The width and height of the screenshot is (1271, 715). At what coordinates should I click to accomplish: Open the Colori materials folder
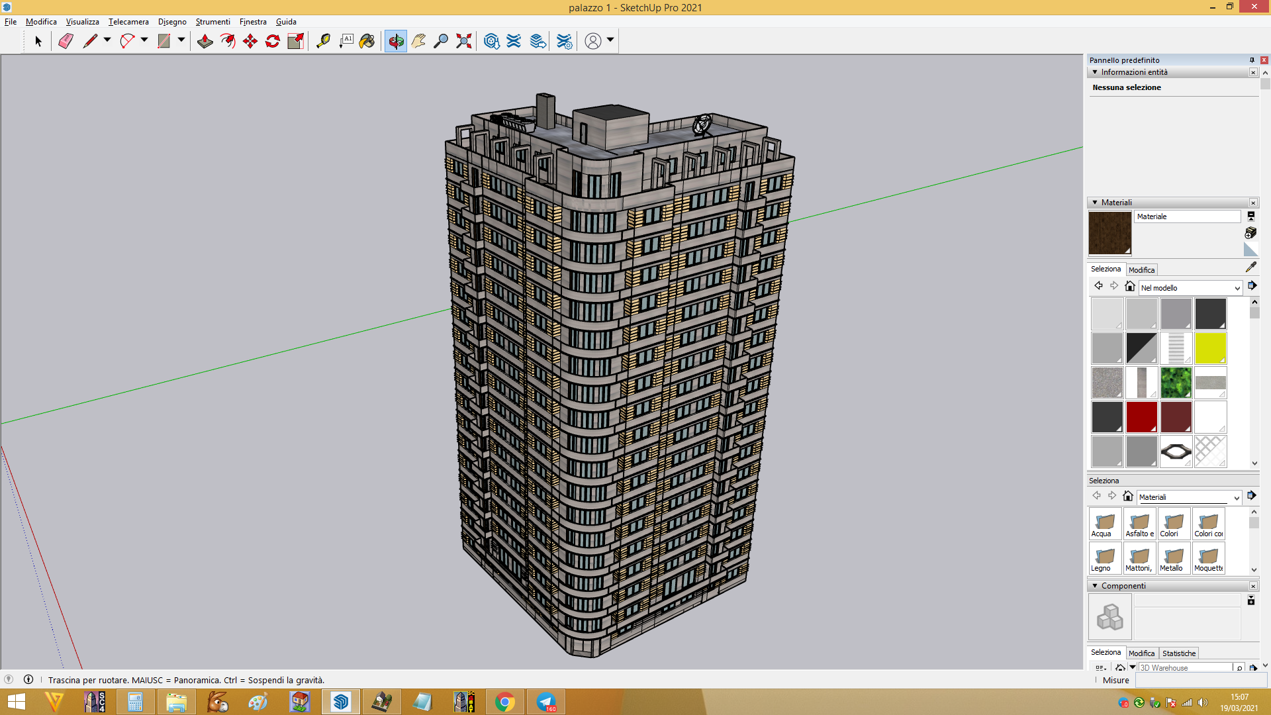pos(1174,524)
